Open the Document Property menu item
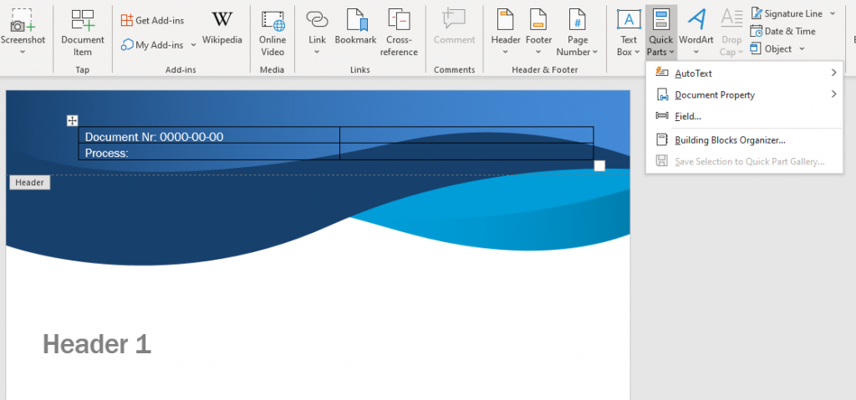This screenshot has height=400, width=856. 745,95
